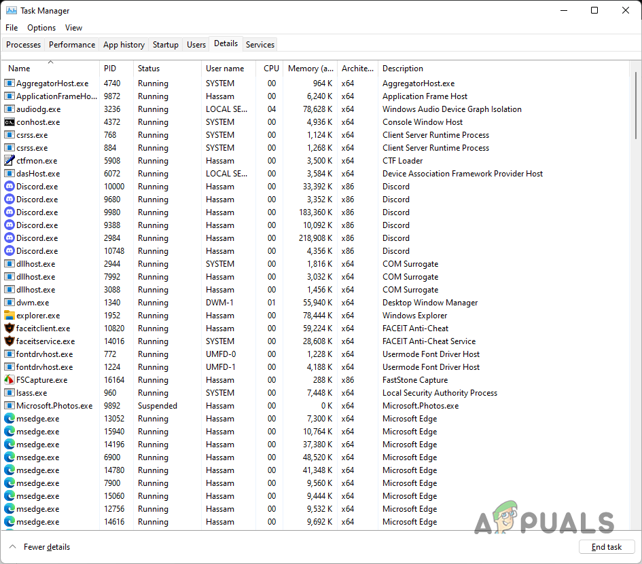Open the Options menu
The height and width of the screenshot is (564, 642).
pyautogui.click(x=41, y=27)
